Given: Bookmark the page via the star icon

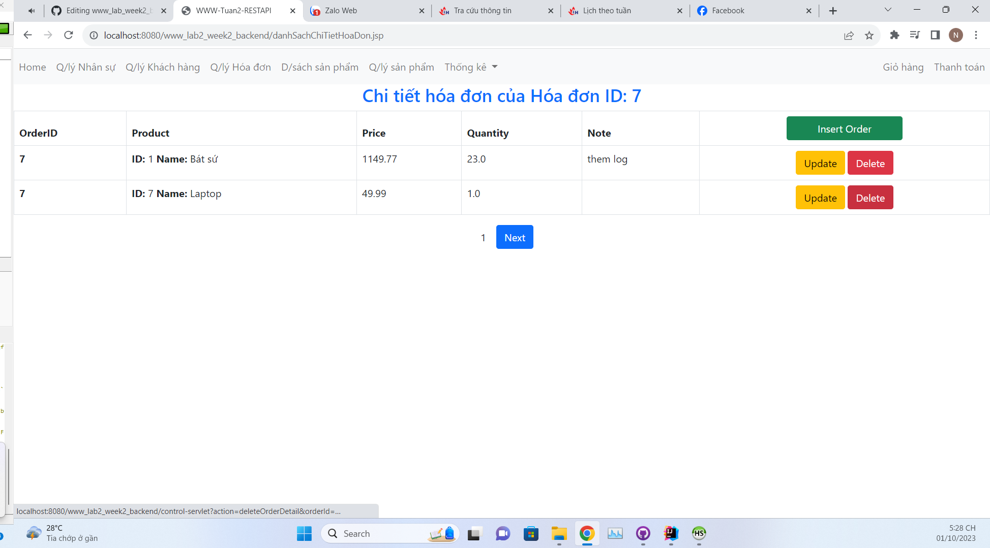Looking at the screenshot, I should click(869, 36).
